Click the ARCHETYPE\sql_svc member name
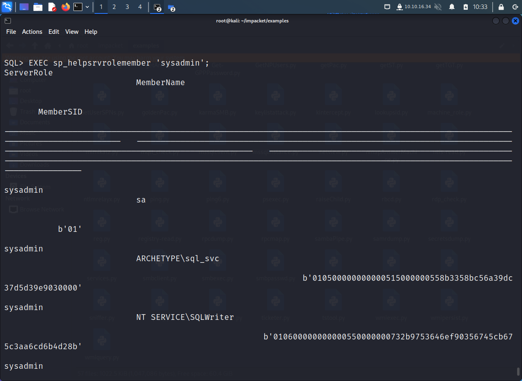The height and width of the screenshot is (381, 522). tap(178, 259)
